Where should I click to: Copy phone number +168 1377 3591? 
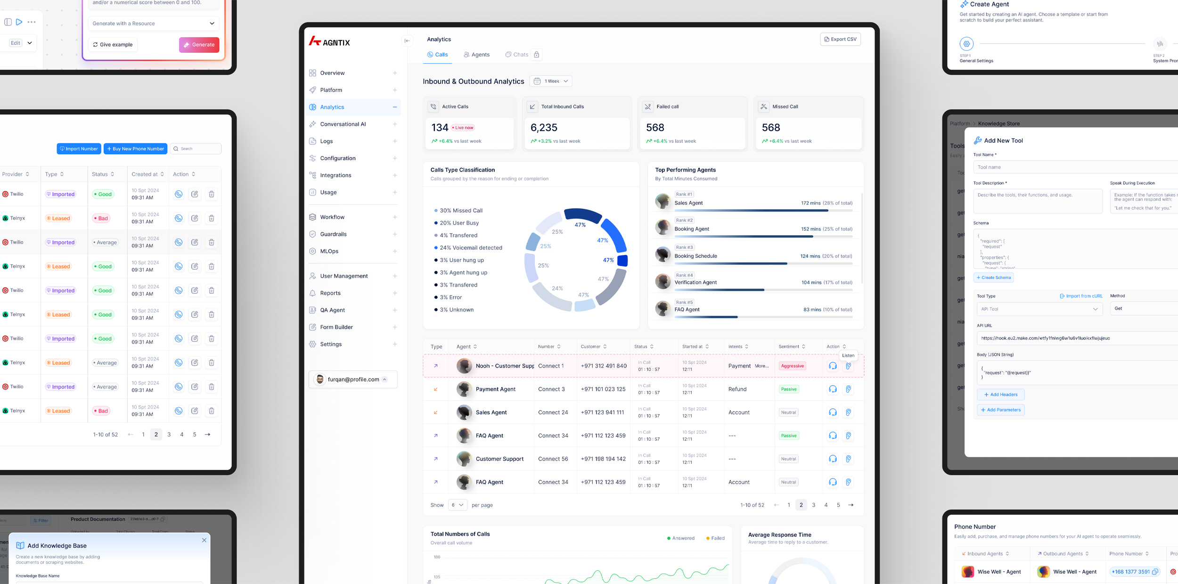pos(1155,572)
